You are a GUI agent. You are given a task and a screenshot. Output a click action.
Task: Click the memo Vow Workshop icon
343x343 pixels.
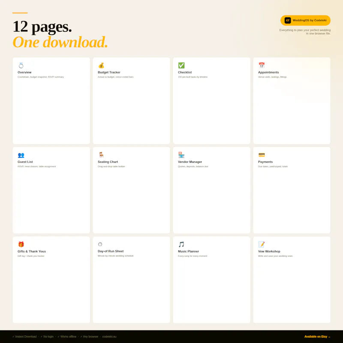coord(262,244)
